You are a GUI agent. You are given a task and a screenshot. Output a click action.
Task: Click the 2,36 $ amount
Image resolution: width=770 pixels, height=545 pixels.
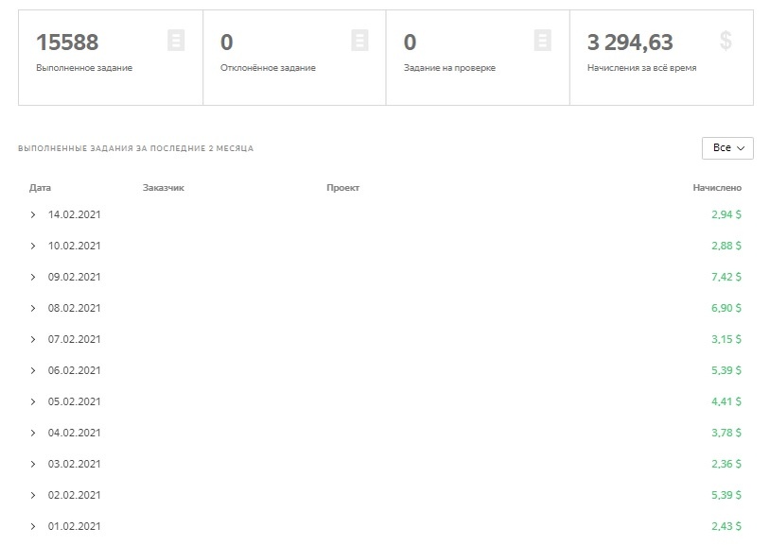(x=726, y=464)
